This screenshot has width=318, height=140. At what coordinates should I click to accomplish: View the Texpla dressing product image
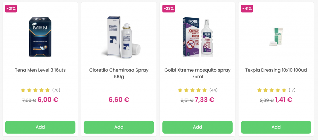coord(276,37)
